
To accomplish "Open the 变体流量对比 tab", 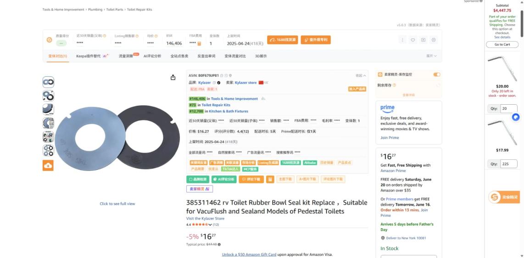I will pos(235,56).
